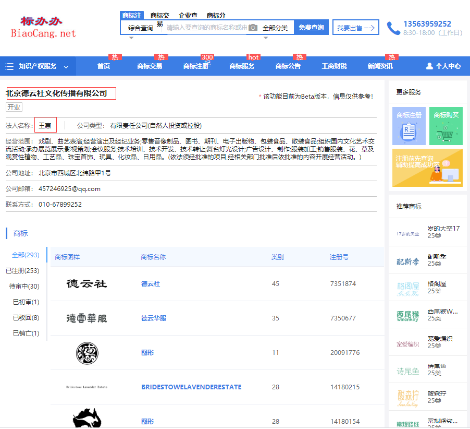Filter trademarks by 已初审(1)

[26, 302]
